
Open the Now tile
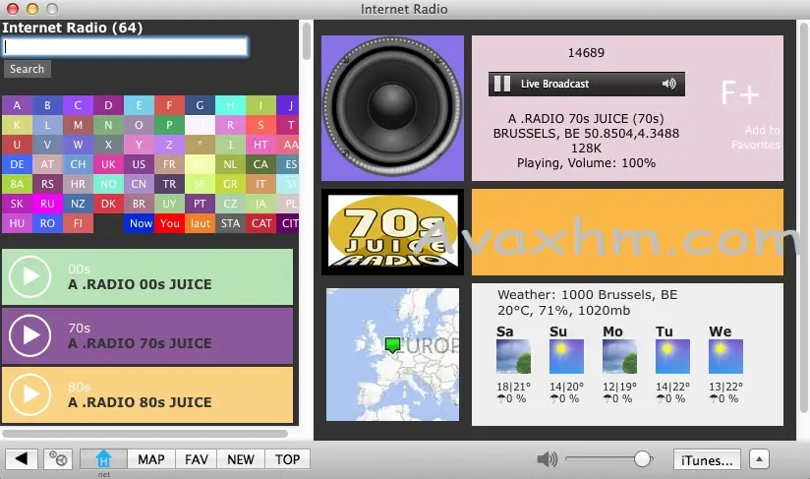point(141,223)
